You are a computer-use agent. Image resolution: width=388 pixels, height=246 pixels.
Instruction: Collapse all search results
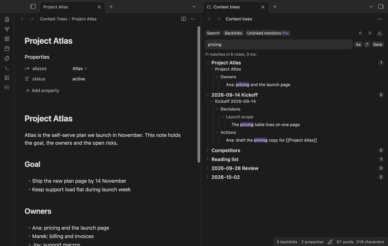360,33
